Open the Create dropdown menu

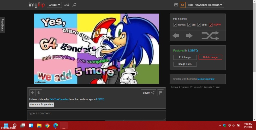54,5
